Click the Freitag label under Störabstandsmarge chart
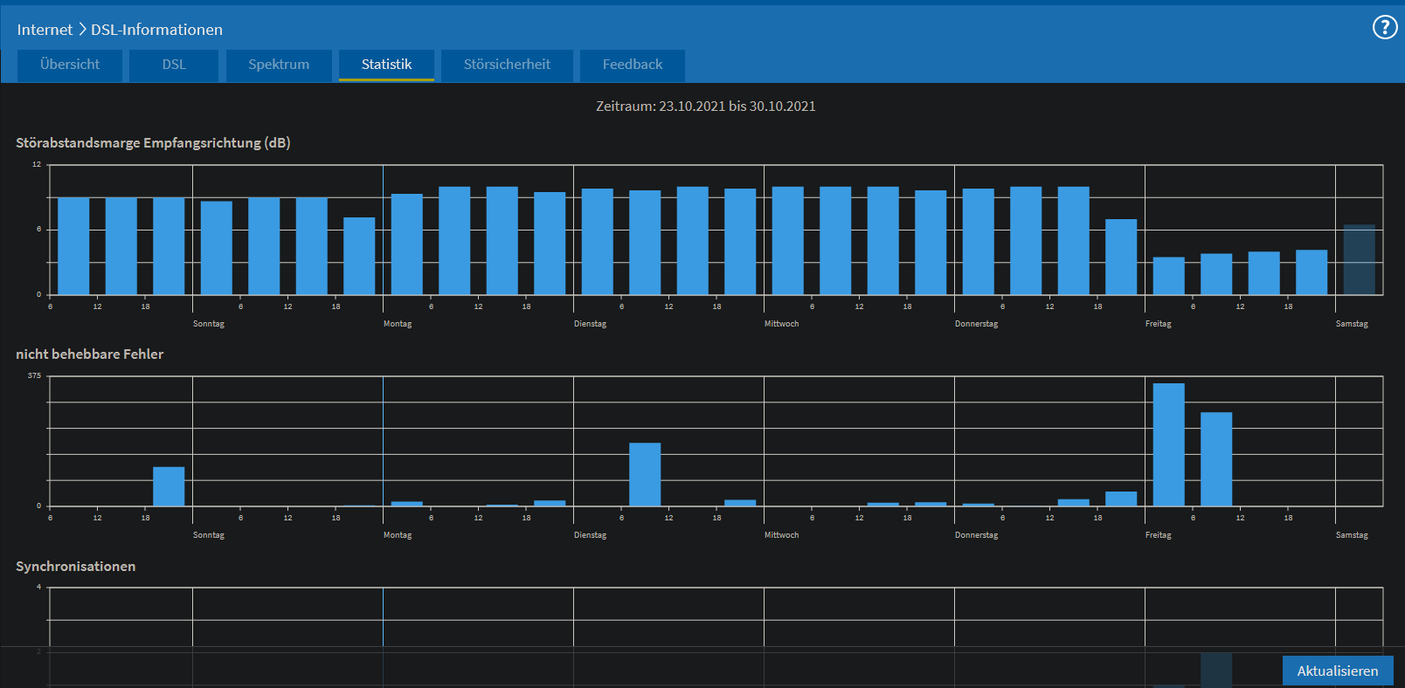This screenshot has height=688, width=1405. pyautogui.click(x=1159, y=324)
